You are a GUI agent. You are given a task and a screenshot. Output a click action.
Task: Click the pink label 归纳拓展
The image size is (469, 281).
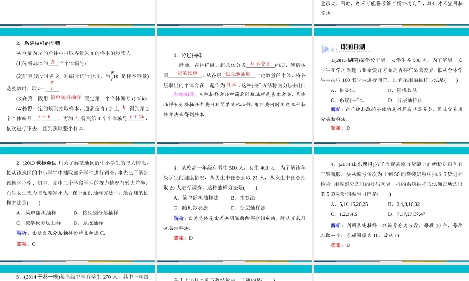184,94
